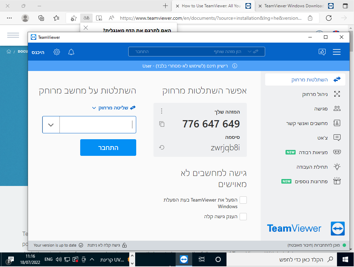Click התחבר in the top ID bar
Viewport: 354px width, 267px height.
pos(142,52)
